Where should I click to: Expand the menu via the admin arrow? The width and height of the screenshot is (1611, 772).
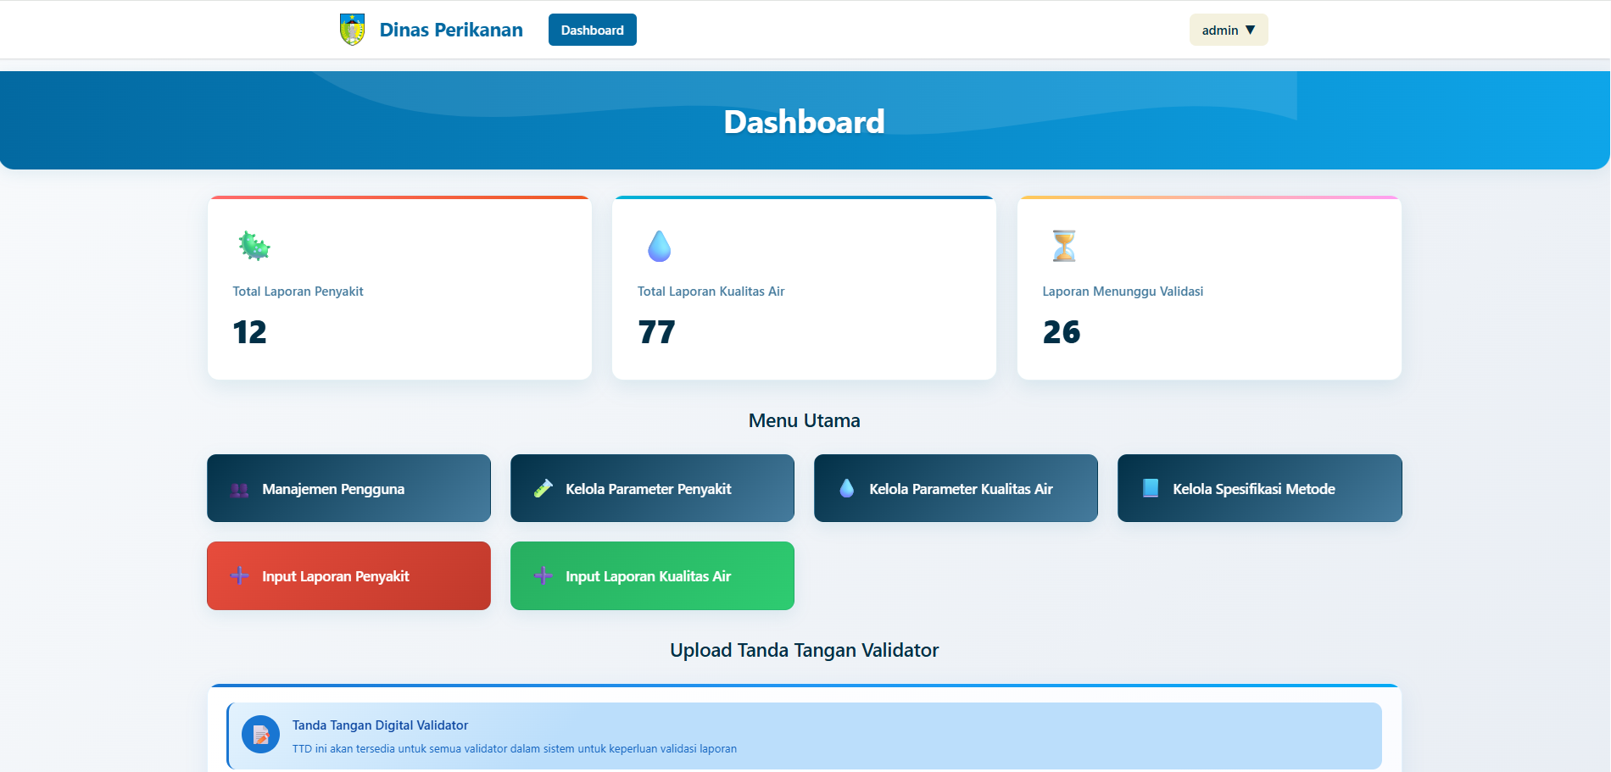pyautogui.click(x=1250, y=31)
